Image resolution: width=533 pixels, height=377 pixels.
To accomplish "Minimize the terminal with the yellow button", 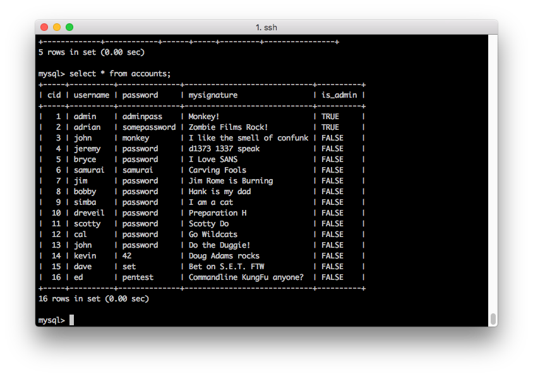I will pyautogui.click(x=57, y=27).
